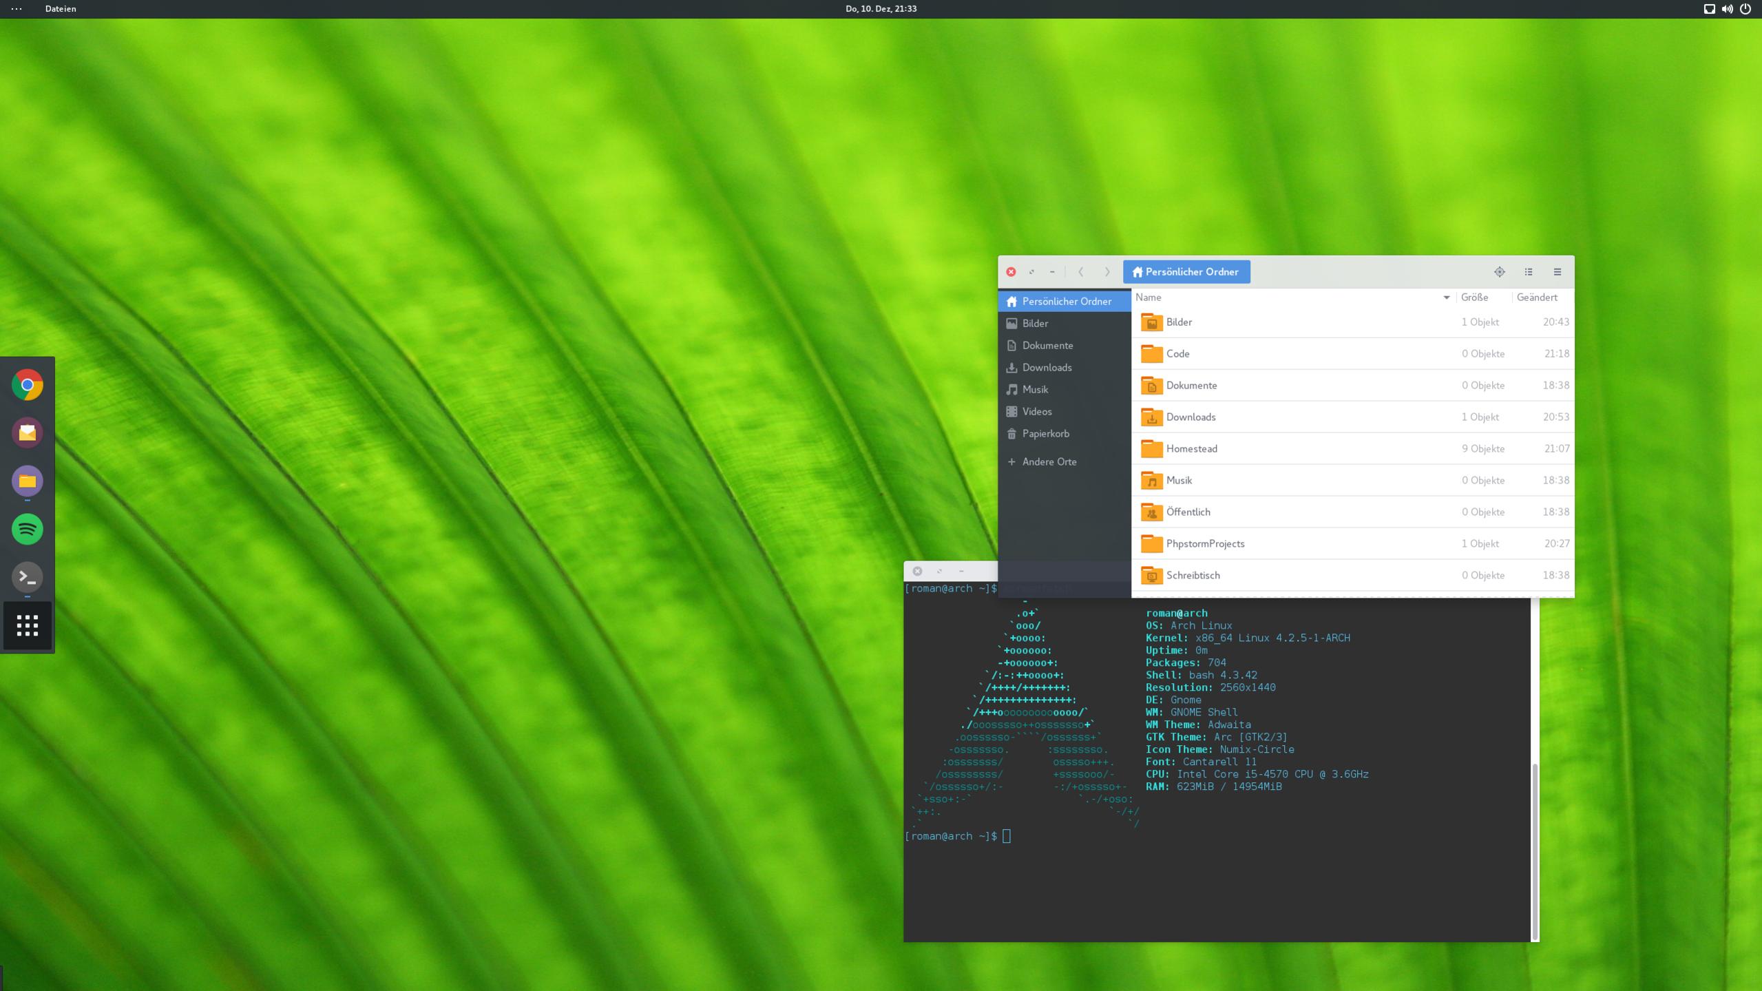Click the display status icon in top bar

1709,9
